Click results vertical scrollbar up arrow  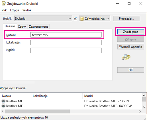click(144, 95)
